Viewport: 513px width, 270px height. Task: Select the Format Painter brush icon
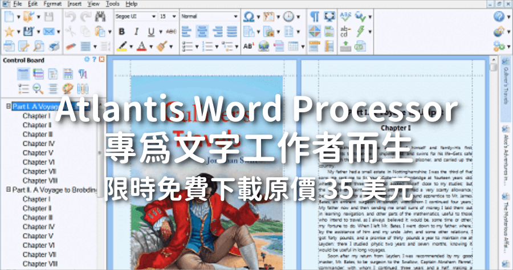[162, 46]
